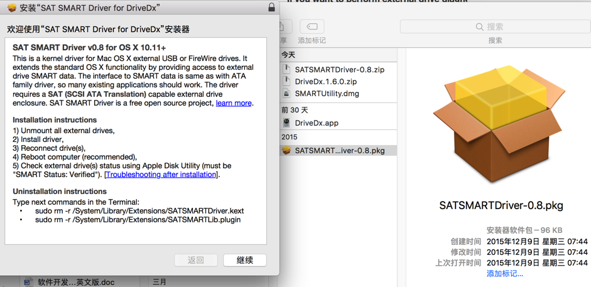Click the package icon in installer title bar
Viewport: 591px width, 287px height.
tap(12, 8)
